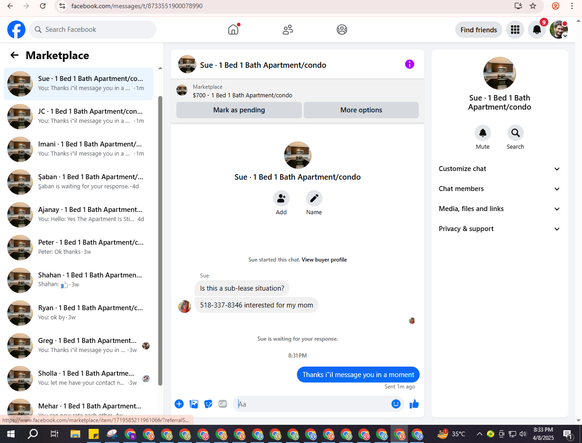The width and height of the screenshot is (582, 443).
Task: Go back with the Marketplace arrow
Action: point(15,55)
